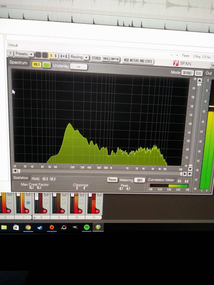Copy state with the A▸B button
This screenshot has height=285, width=214.
64,56
